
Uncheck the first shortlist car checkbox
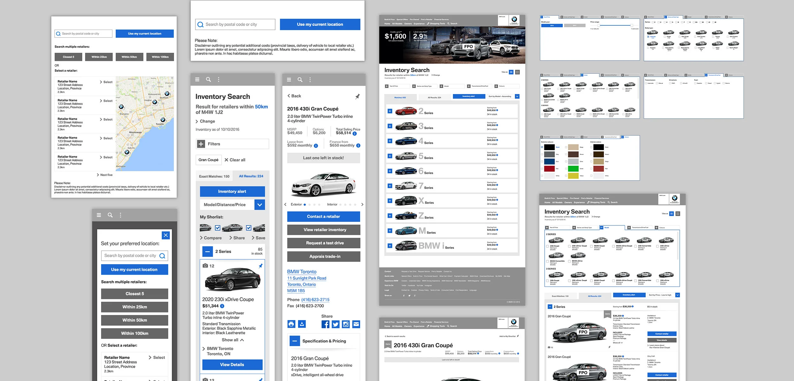tap(218, 228)
